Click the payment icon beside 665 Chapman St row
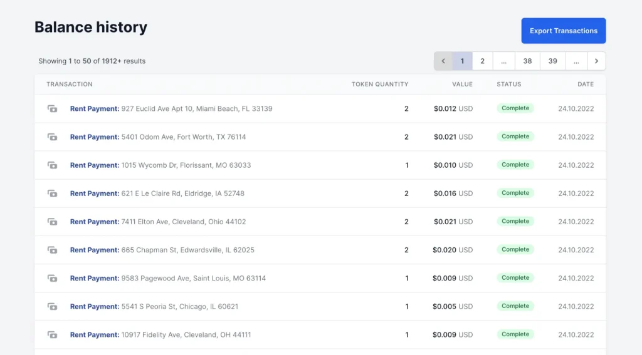Screen dimensions: 642x355 53,250
